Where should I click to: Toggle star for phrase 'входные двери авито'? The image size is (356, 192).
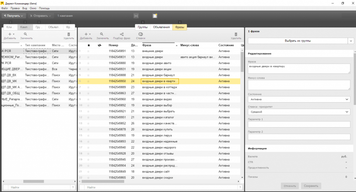point(88,63)
